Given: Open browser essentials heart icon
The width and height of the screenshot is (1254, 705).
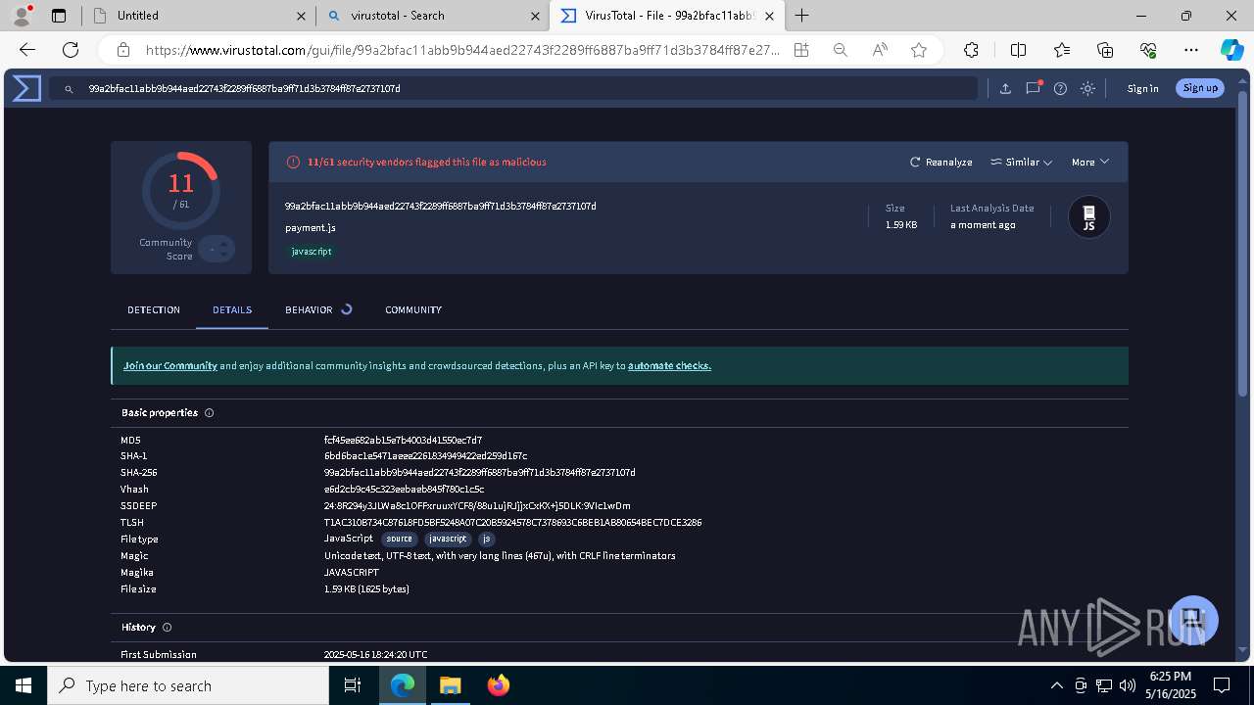Looking at the screenshot, I should point(1148,50).
